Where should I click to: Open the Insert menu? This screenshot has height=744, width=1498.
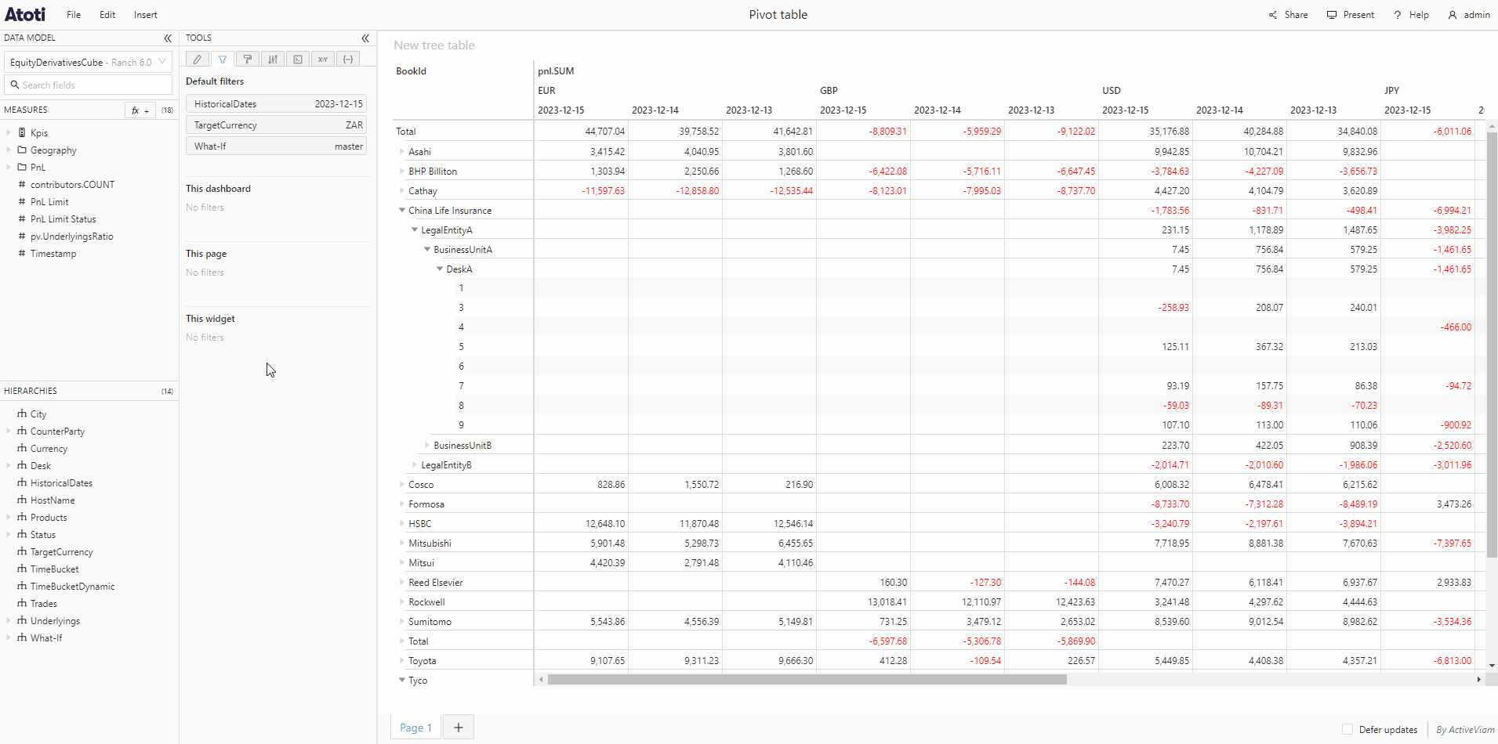145,15
